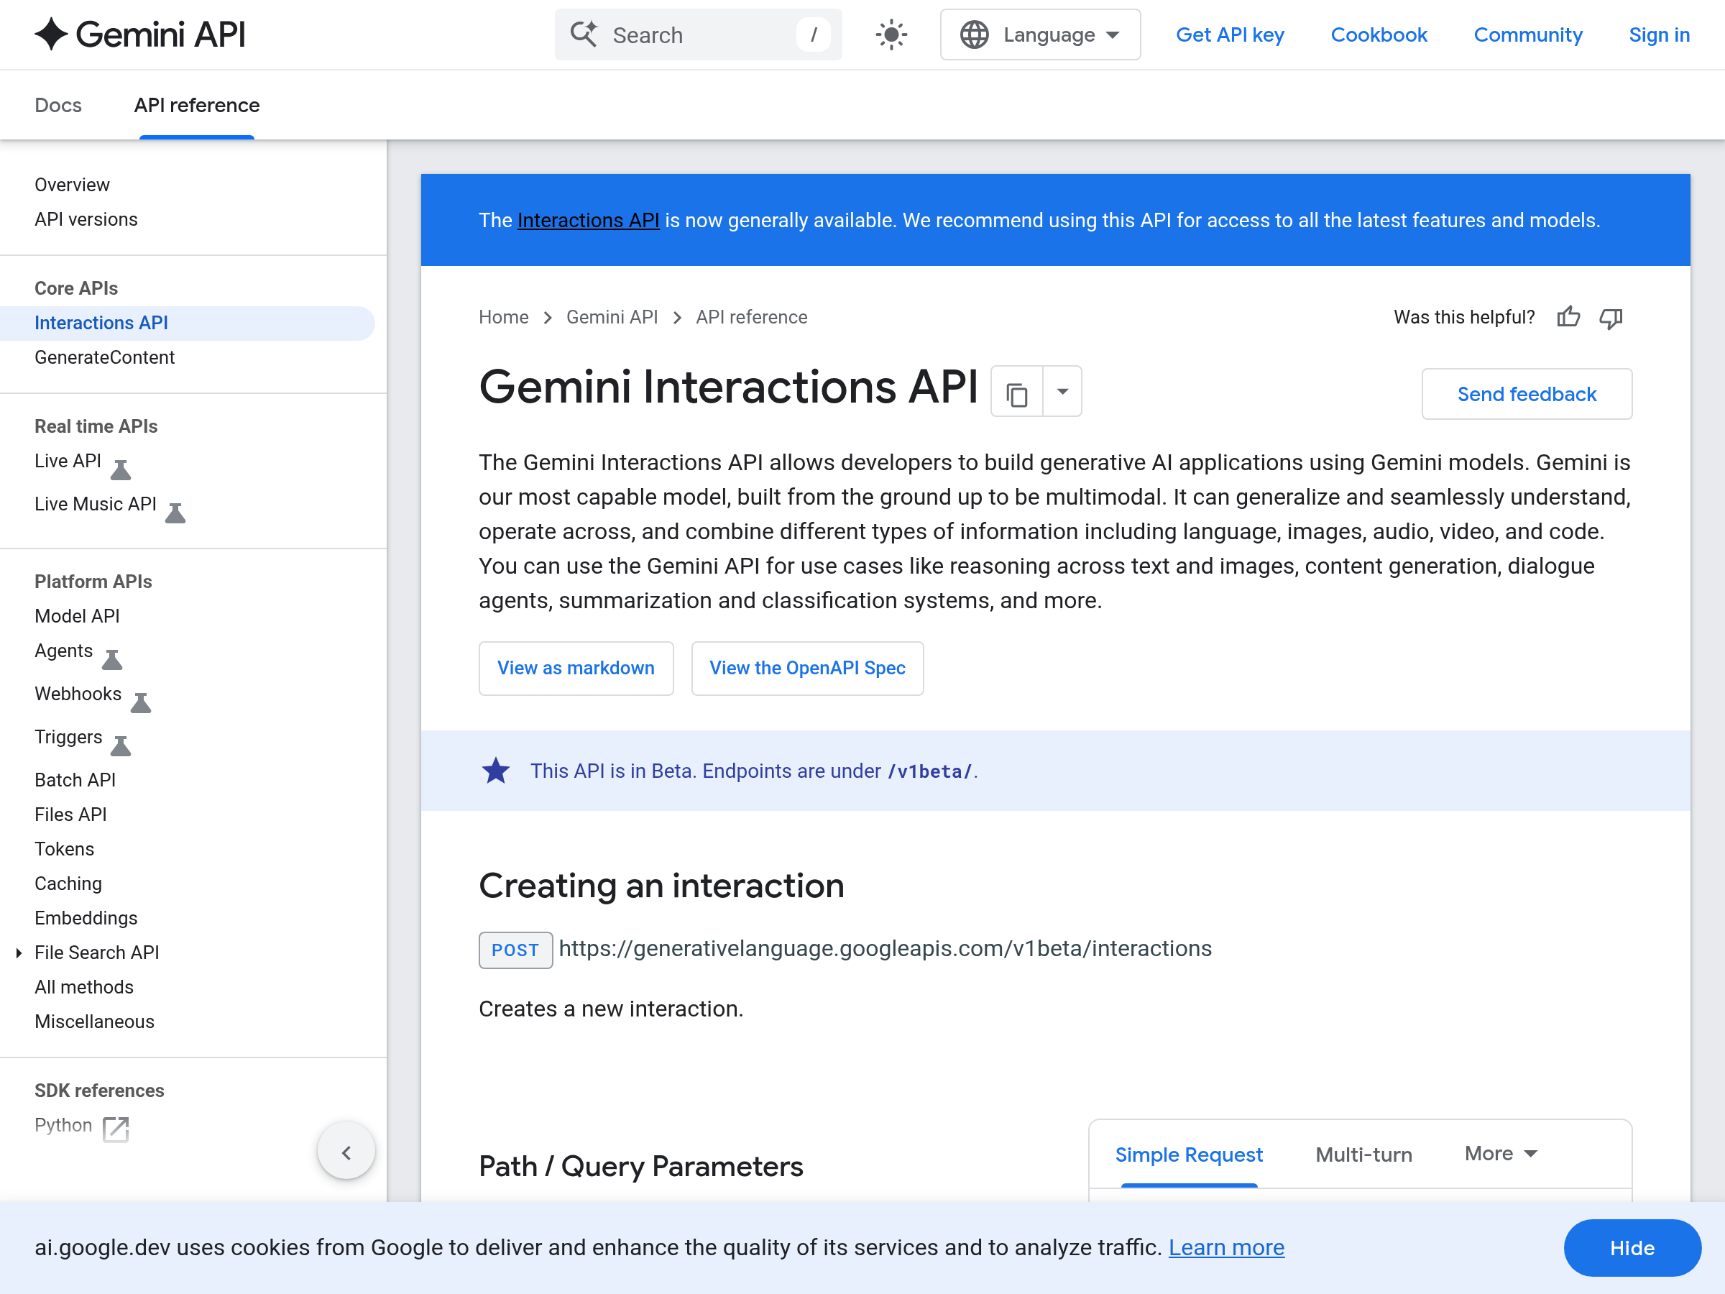Open the More dropdown in code samples

pyautogui.click(x=1501, y=1153)
